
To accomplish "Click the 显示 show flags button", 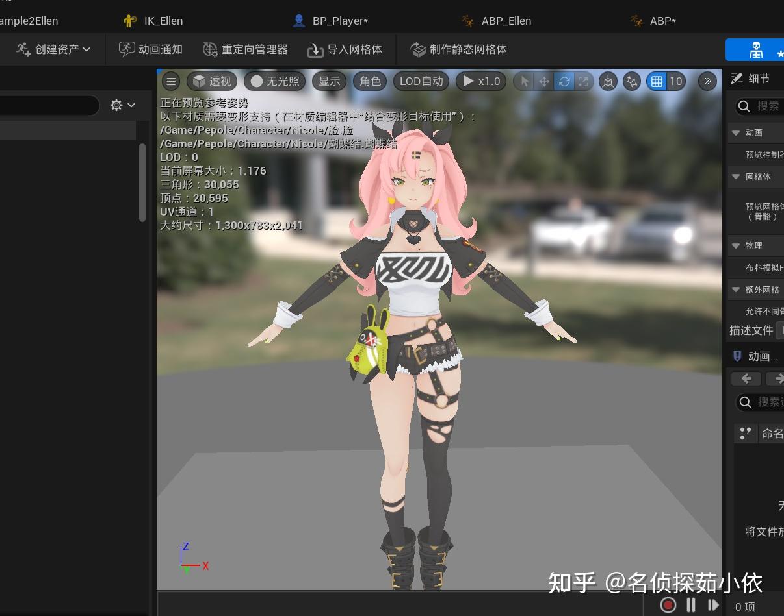I will (329, 81).
